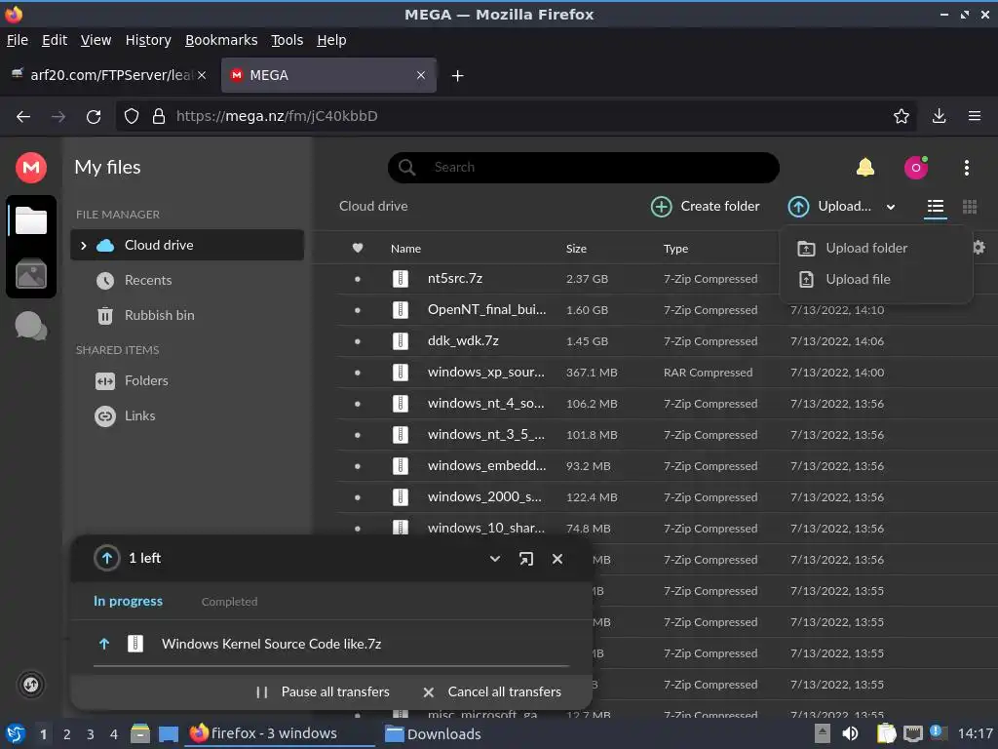
Task: Pop out the transfers panel to full view
Action: point(525,559)
